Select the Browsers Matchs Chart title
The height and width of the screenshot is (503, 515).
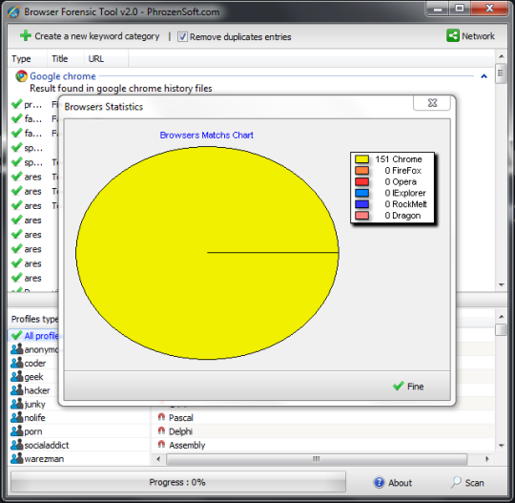coord(207,136)
